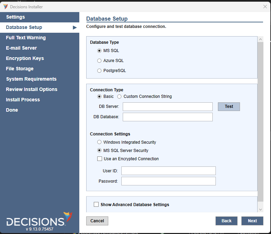Click the Password input field
The height and width of the screenshot is (234, 271).
click(x=168, y=181)
